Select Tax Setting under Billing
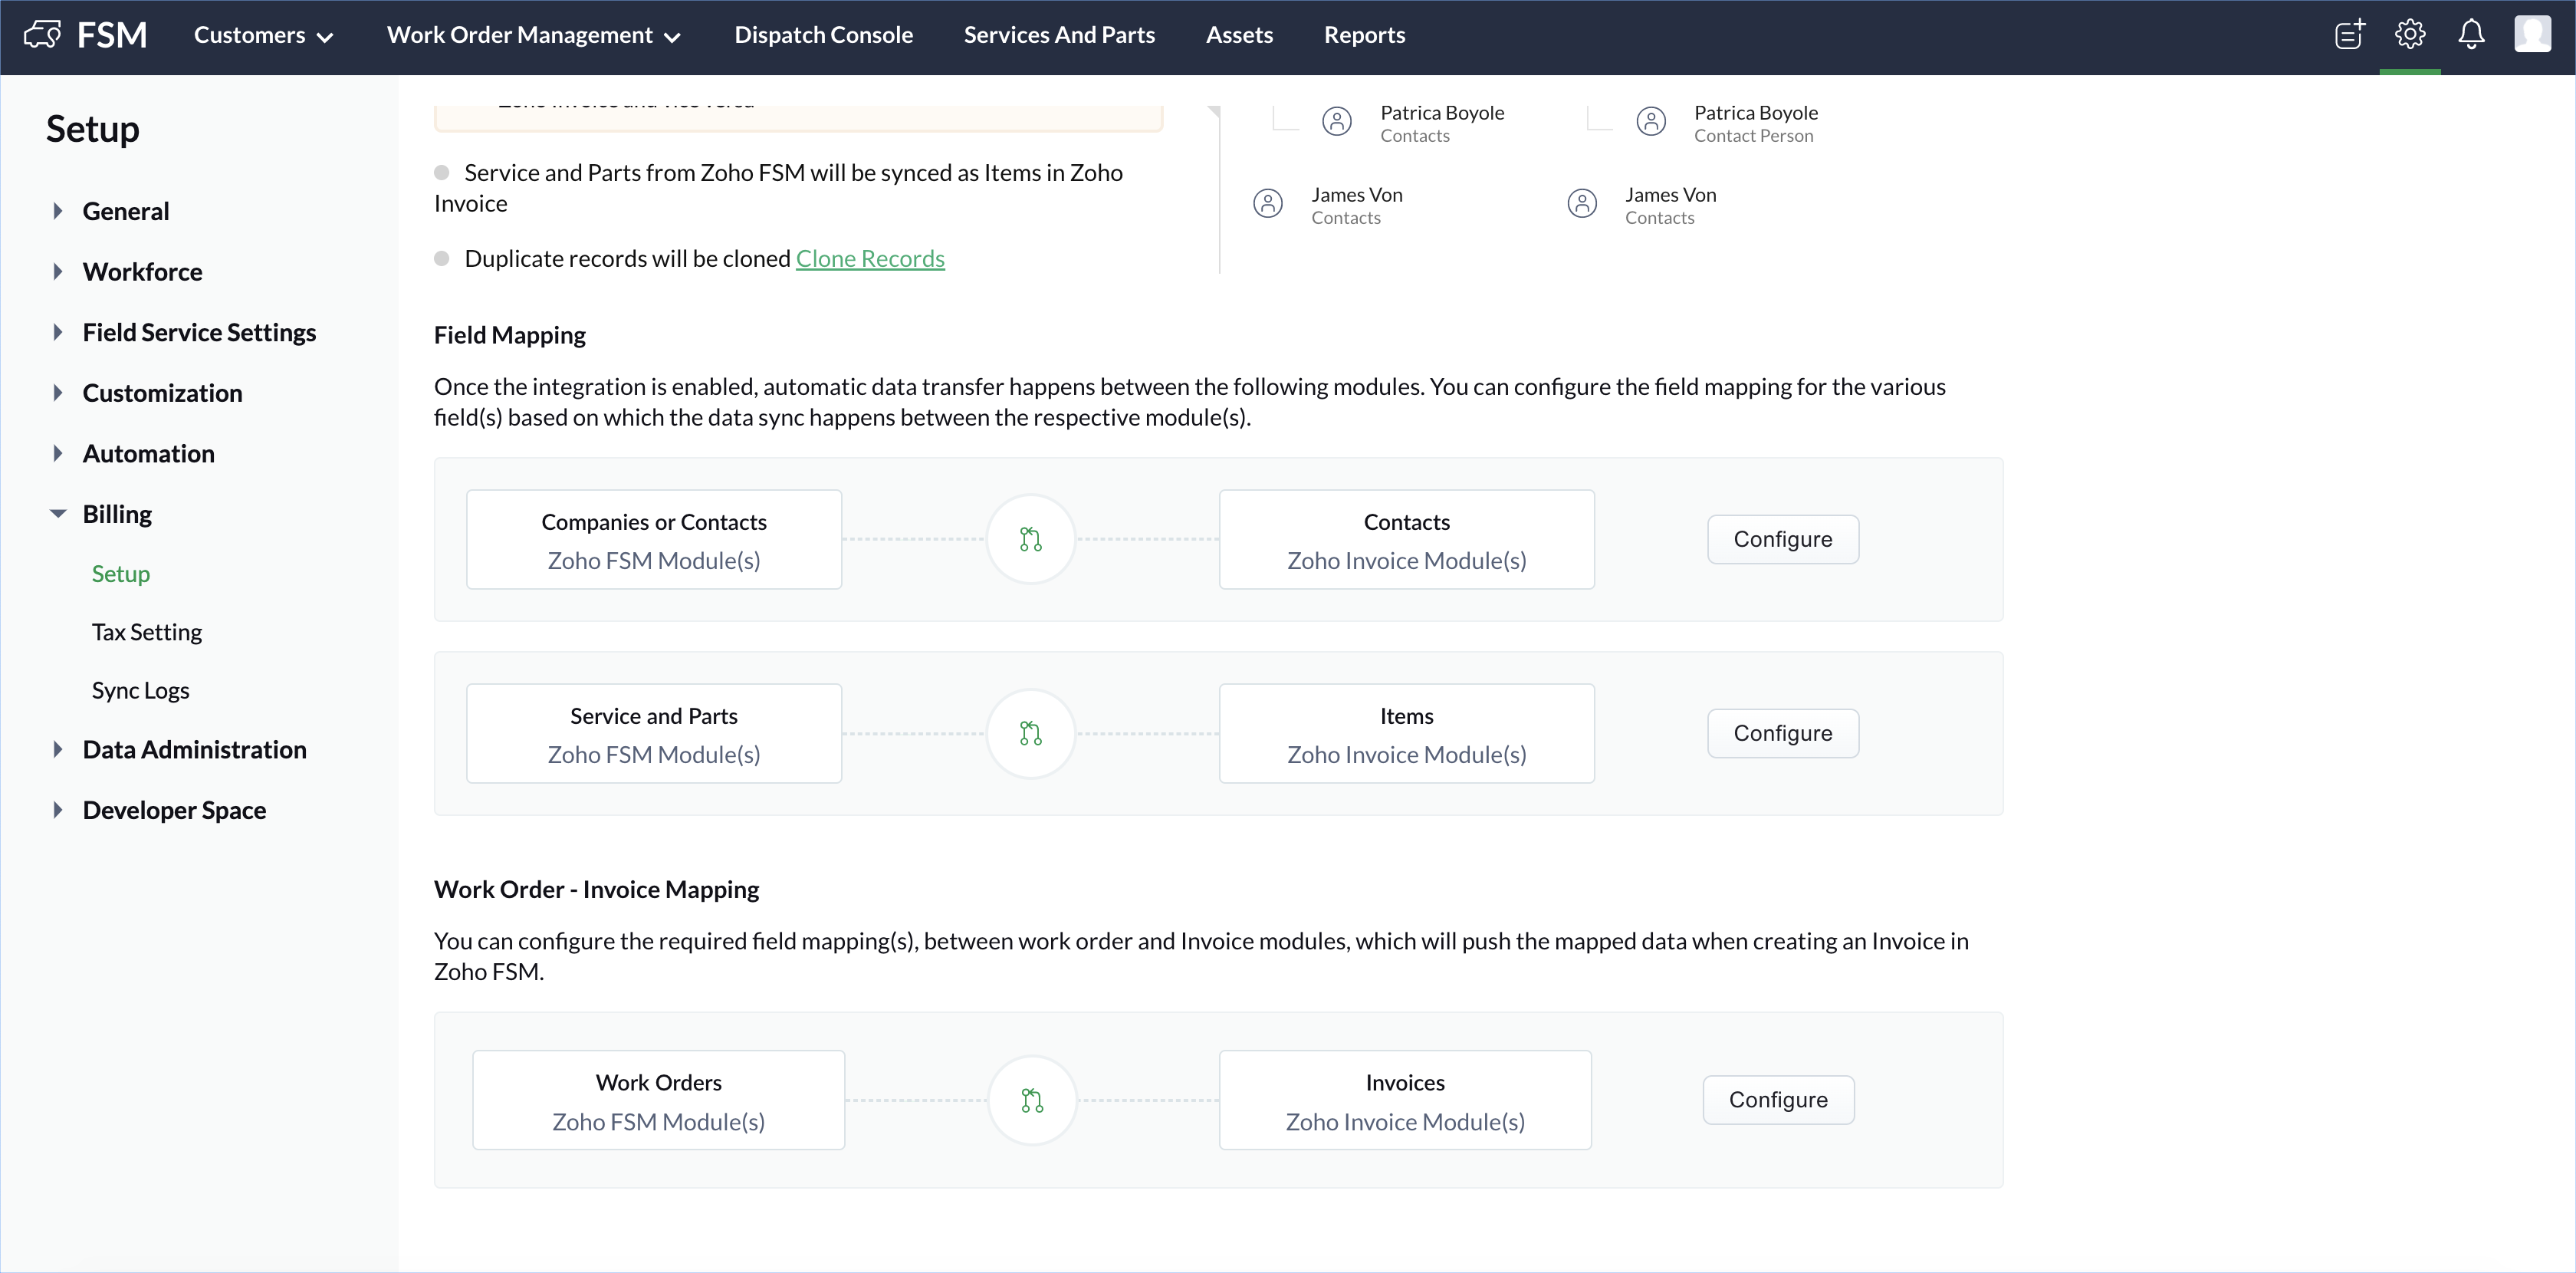2576x1273 pixels. pyautogui.click(x=147, y=632)
